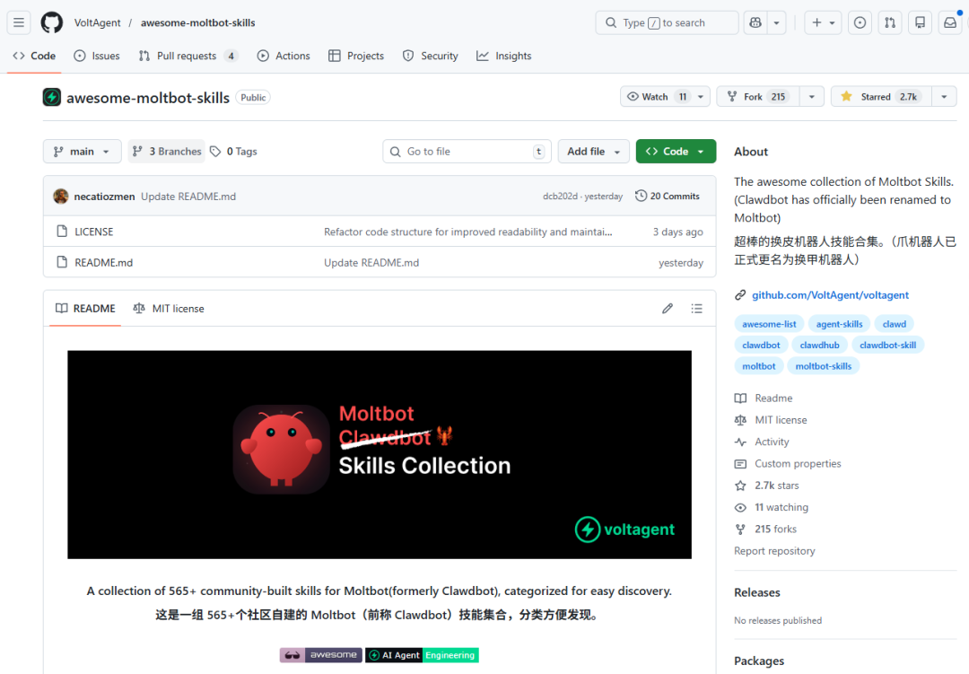The width and height of the screenshot is (969, 674).
Task: Open the moltbot-skills topic tag
Action: [823, 366]
